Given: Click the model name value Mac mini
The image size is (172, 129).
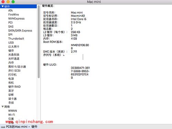Looking at the screenshot, I should 77,12.
